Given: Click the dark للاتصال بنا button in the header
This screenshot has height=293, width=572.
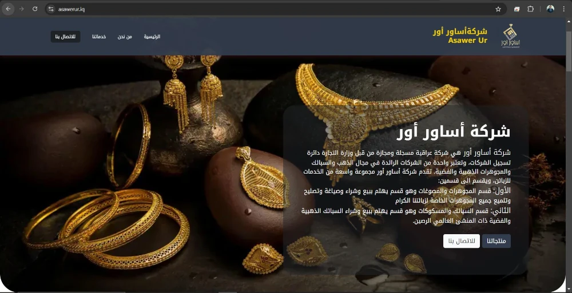Looking at the screenshot, I should pyautogui.click(x=65, y=37).
